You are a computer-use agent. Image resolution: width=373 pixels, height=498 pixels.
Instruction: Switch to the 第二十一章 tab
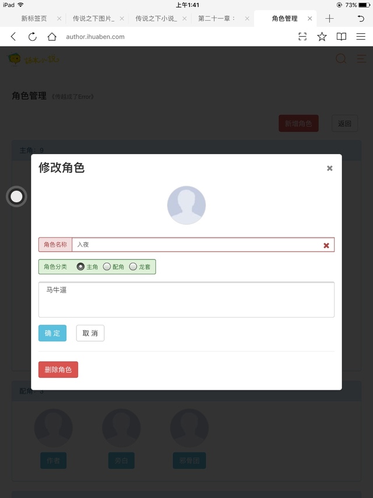click(x=217, y=19)
